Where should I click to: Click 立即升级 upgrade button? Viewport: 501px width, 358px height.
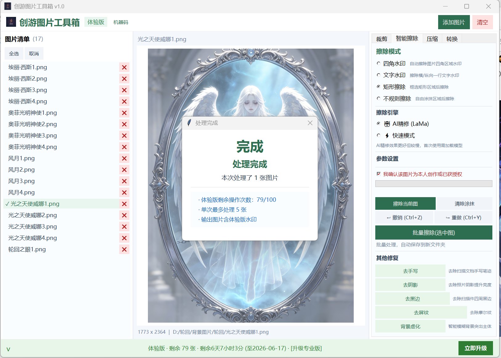point(475,348)
